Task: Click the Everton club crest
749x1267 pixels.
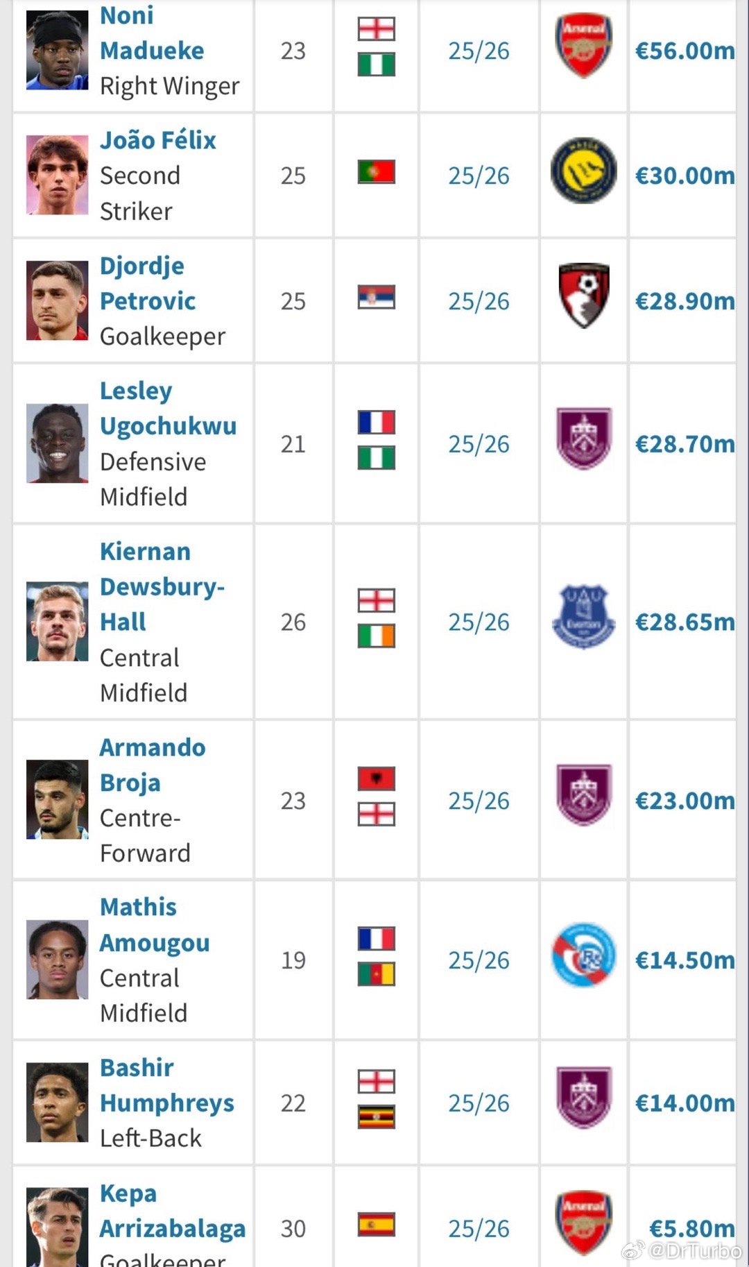Action: tap(584, 617)
